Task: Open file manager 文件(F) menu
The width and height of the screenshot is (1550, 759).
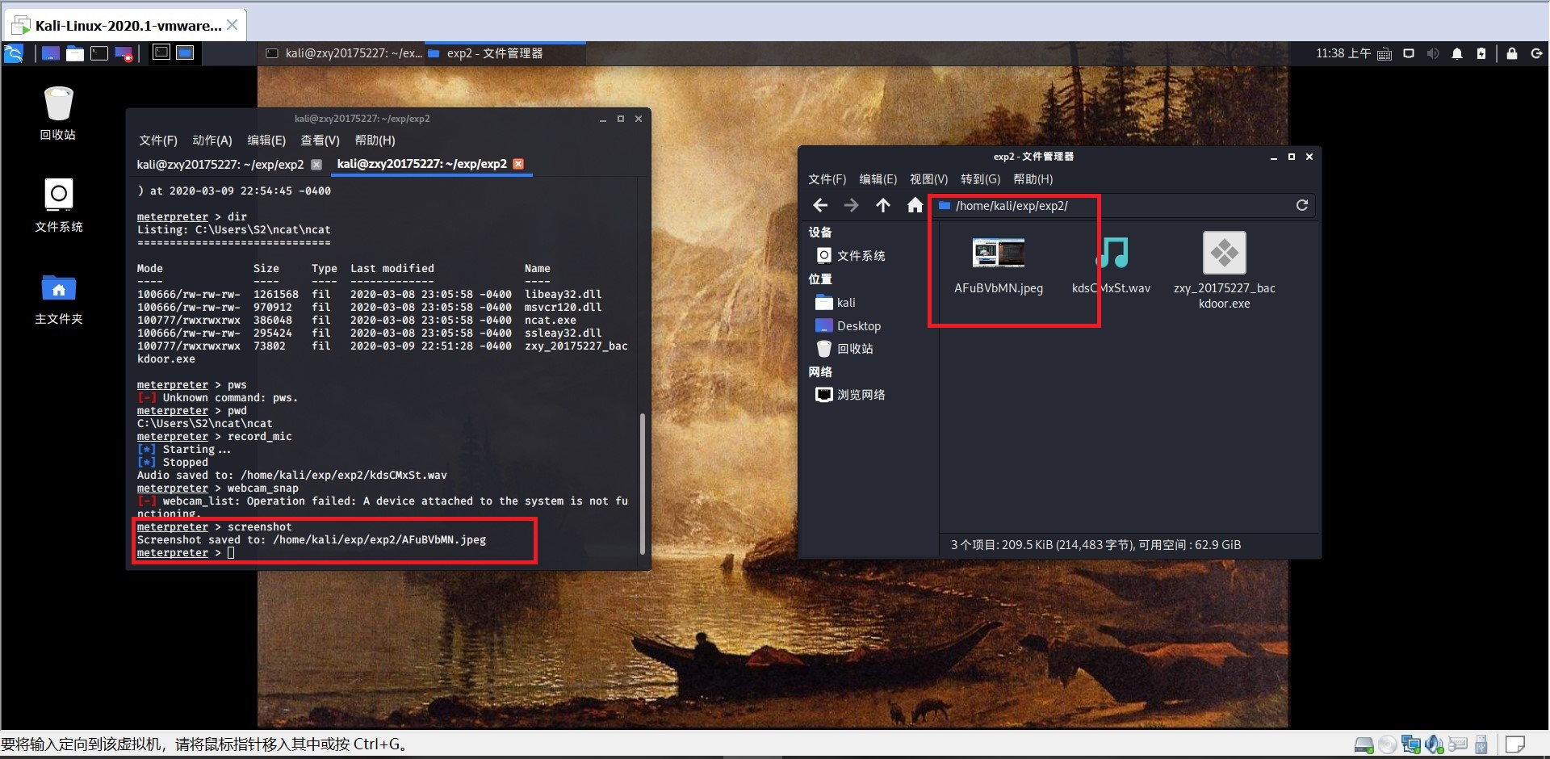Action: [x=827, y=179]
